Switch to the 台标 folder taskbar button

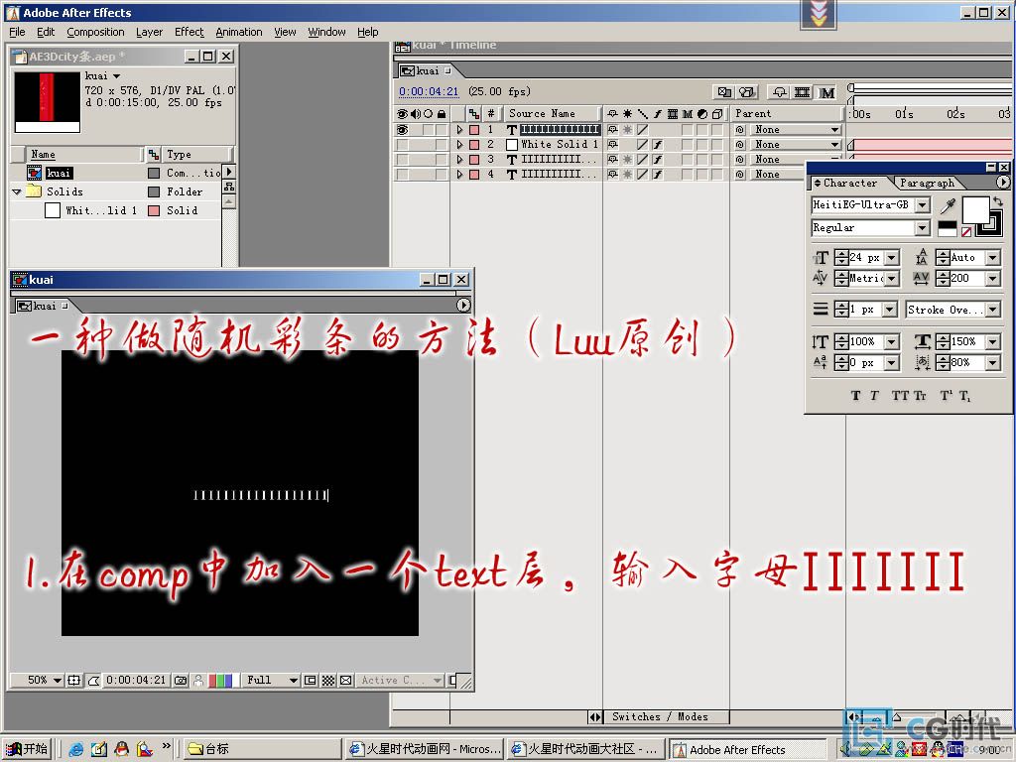coord(261,750)
